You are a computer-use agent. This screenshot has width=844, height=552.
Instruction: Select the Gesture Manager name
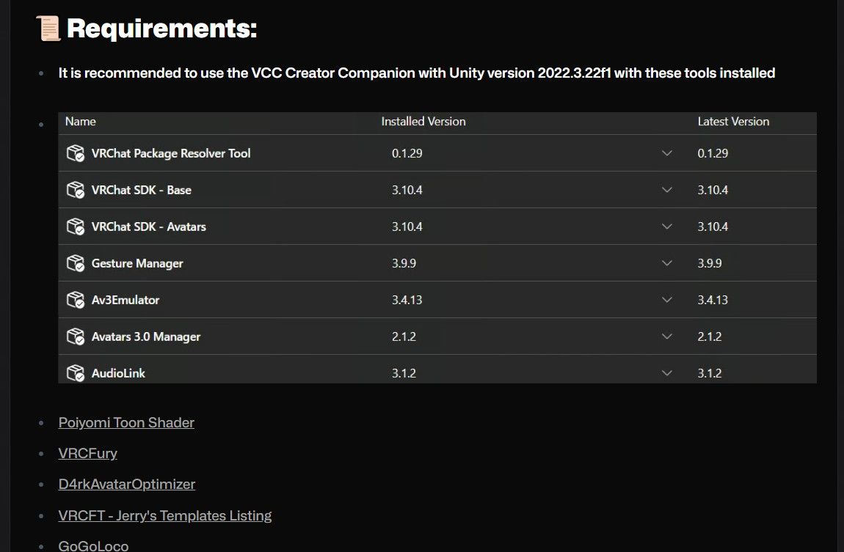(137, 263)
